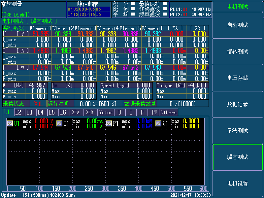Open 电机设置 motor settings
The height and width of the screenshot is (198, 264).
[x=238, y=183]
